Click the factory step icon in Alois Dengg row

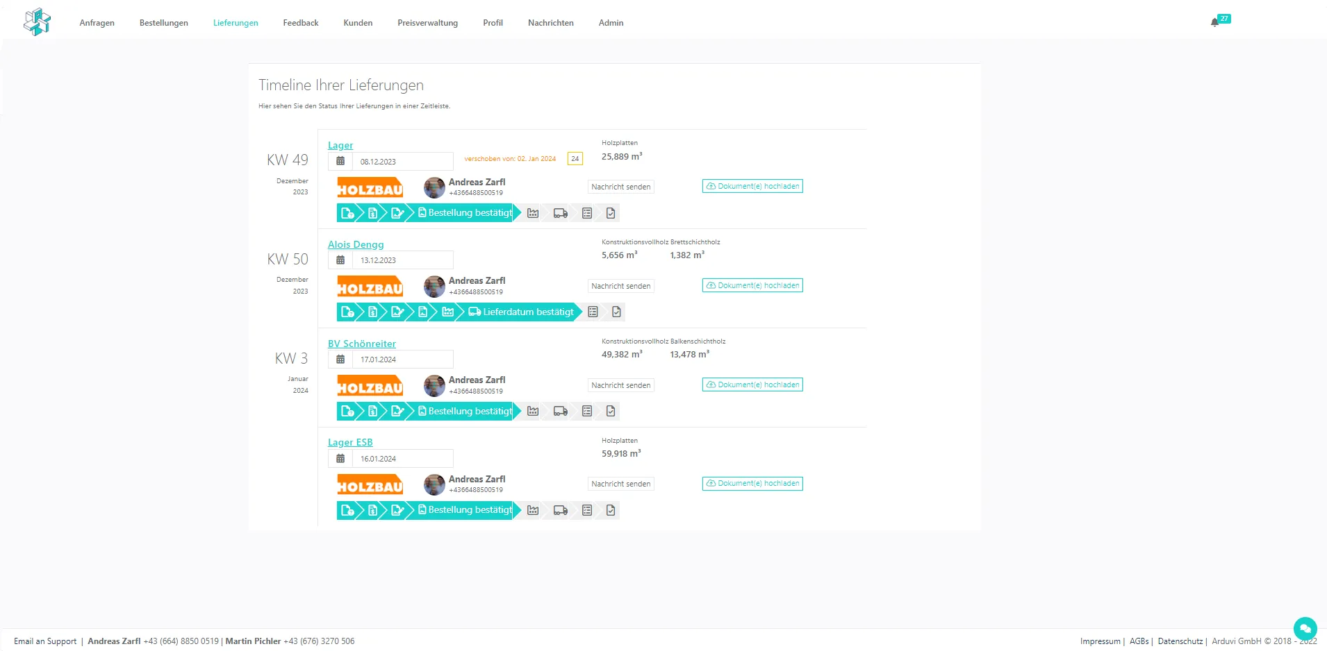tap(448, 312)
